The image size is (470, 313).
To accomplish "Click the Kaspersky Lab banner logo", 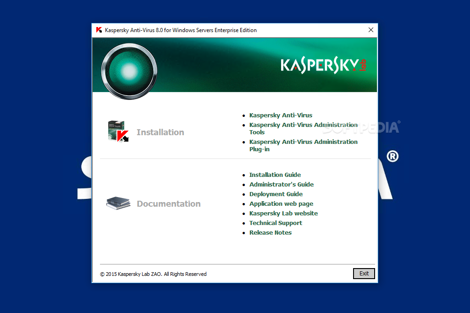I will [x=323, y=65].
